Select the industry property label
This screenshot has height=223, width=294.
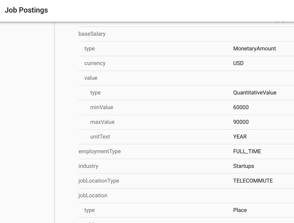tap(88, 166)
